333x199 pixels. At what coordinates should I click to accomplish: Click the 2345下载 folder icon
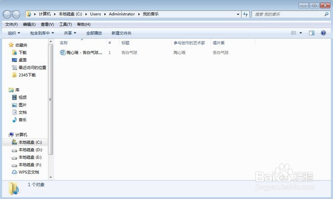[14, 75]
